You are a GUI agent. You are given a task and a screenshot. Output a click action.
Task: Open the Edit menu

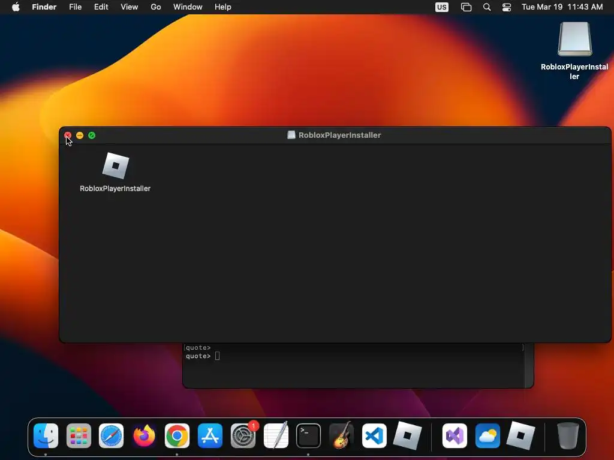pos(101,7)
